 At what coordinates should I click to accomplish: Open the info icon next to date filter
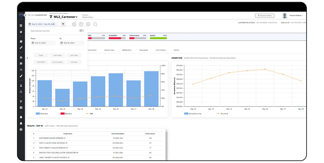pyautogui.click(x=74, y=24)
